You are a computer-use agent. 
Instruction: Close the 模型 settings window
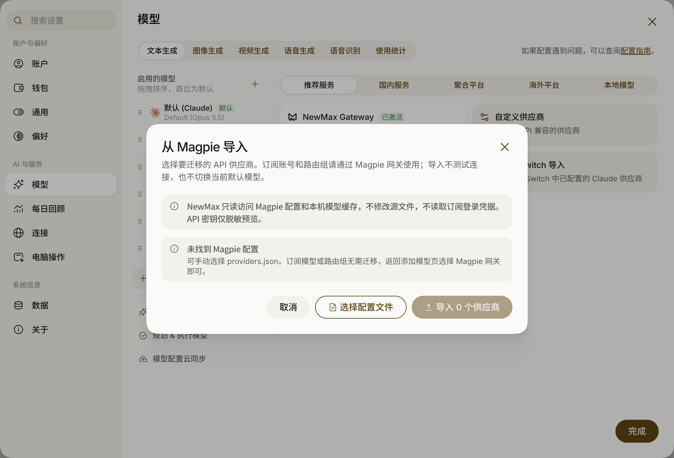pos(652,22)
